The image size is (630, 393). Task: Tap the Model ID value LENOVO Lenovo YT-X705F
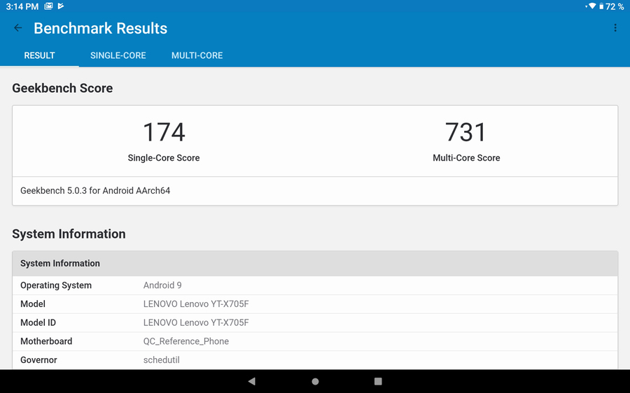coord(196,322)
